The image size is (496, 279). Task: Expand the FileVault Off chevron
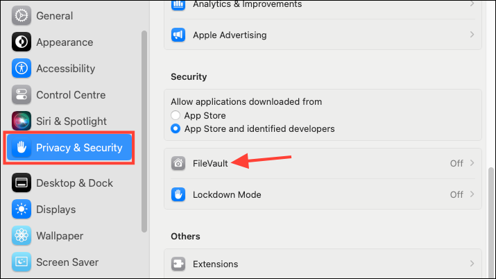tap(472, 163)
